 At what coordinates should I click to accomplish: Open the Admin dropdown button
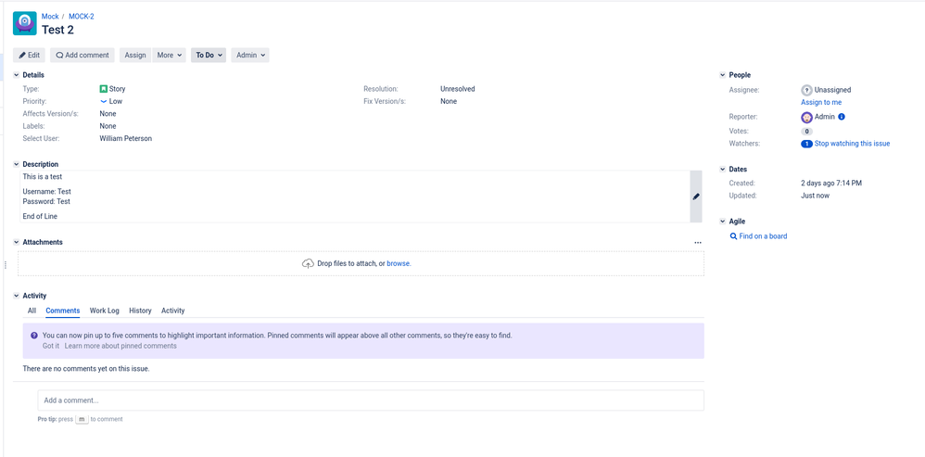(250, 56)
